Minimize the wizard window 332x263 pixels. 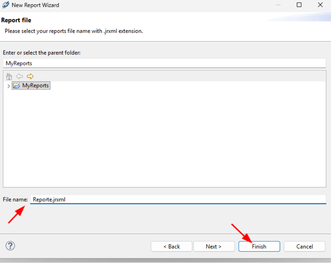click(x=278, y=5)
